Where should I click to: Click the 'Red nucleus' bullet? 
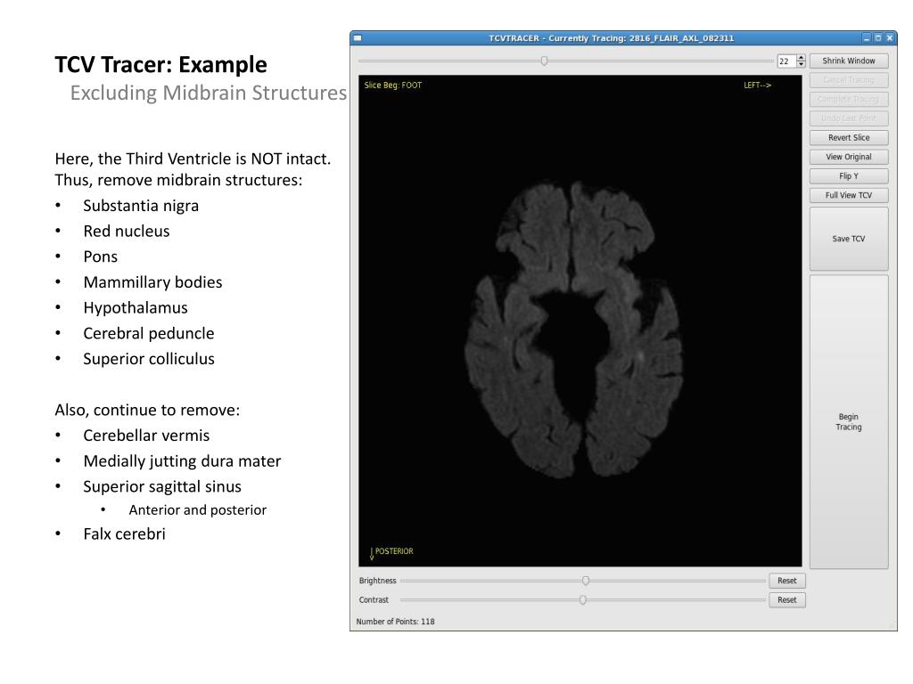coord(127,232)
